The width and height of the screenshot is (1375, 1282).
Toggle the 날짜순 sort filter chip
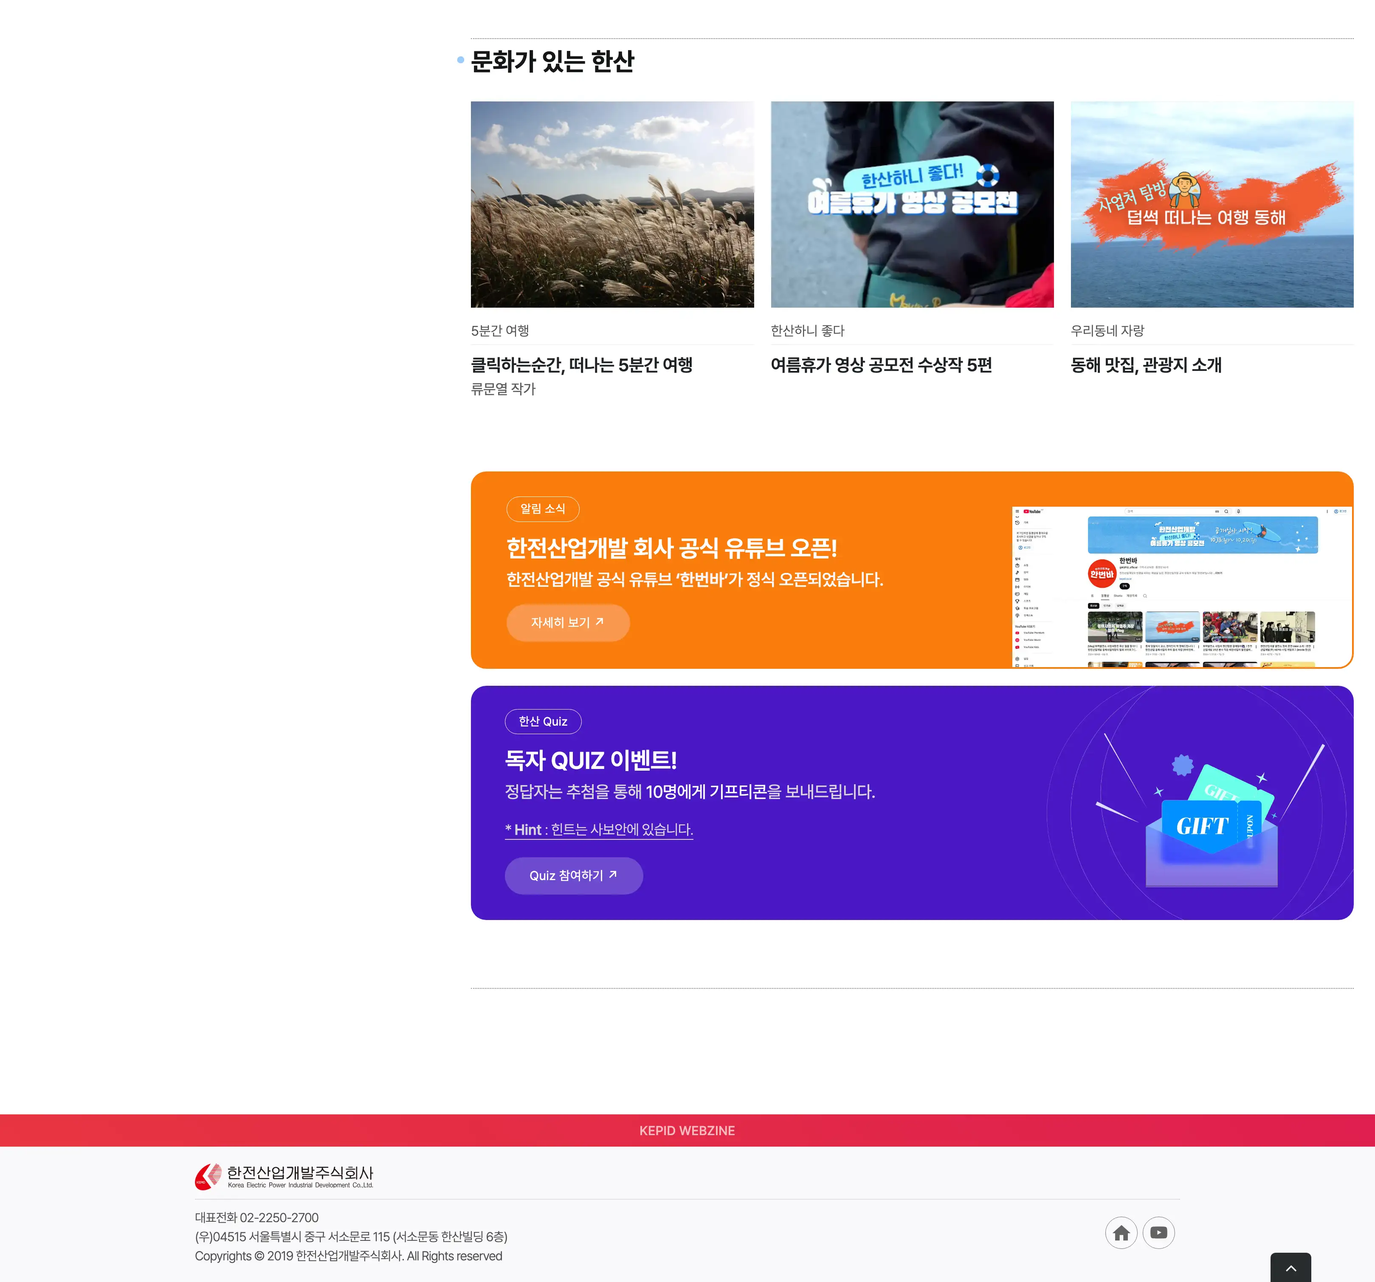(x=1121, y=606)
